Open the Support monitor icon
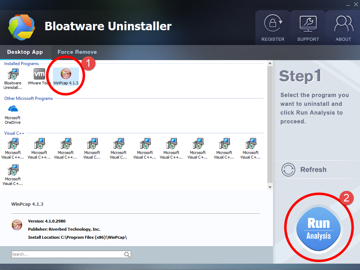360x270 pixels. coord(308,24)
